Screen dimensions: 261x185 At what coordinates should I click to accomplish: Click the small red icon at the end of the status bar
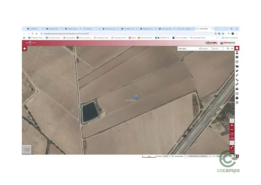coord(238,156)
